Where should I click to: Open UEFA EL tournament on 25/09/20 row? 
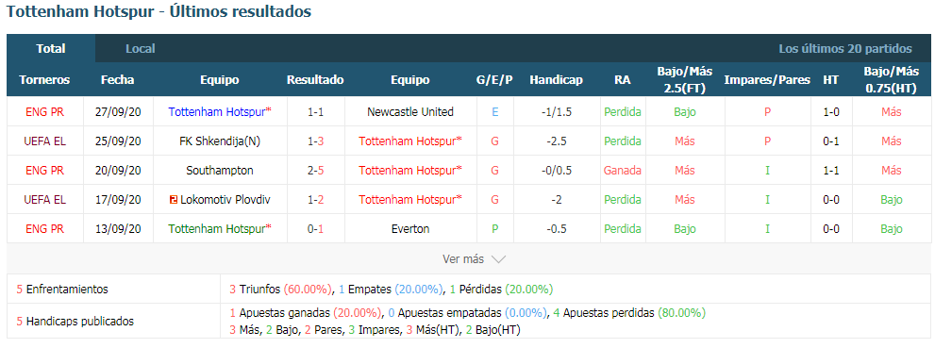click(x=44, y=141)
